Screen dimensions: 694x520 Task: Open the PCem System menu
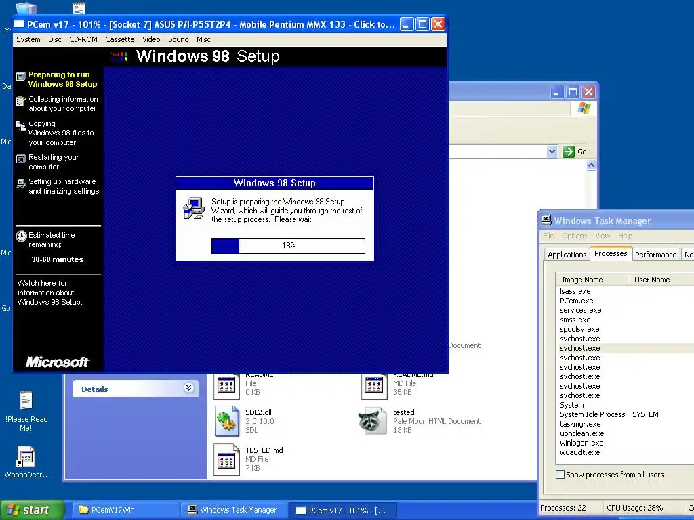[28, 39]
